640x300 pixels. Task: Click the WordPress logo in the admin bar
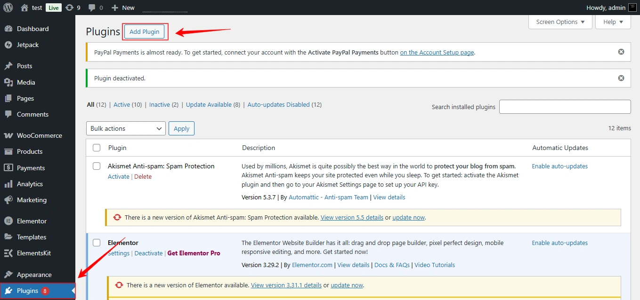point(7,7)
